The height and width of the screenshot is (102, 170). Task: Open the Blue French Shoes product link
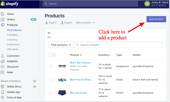[x=80, y=80]
